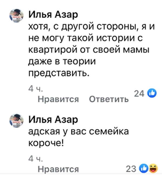Like the "адская у вас семейка" comment
The height and width of the screenshot is (176, 162).
pos(58,169)
